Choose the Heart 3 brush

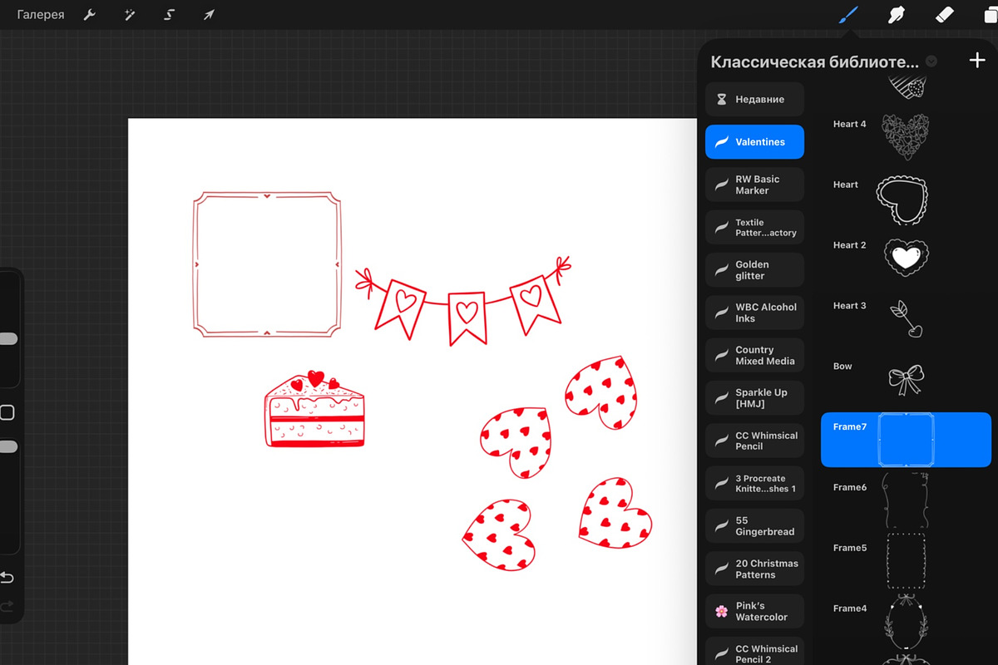[x=906, y=319]
